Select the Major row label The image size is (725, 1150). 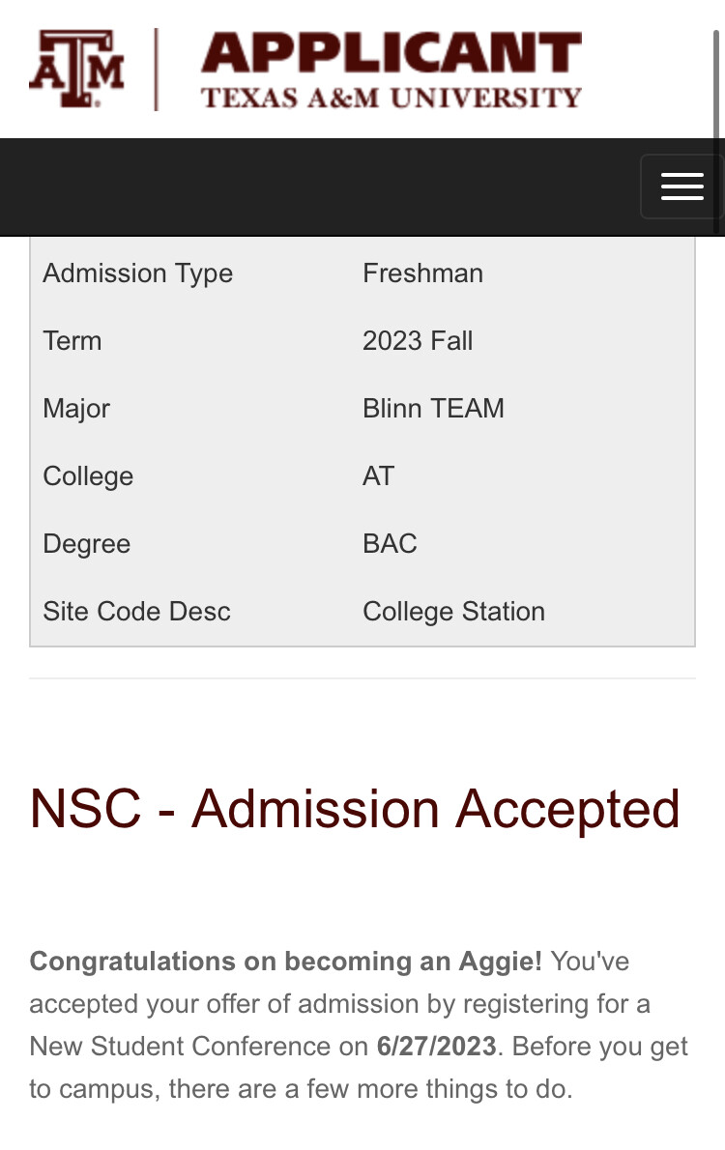tap(76, 409)
